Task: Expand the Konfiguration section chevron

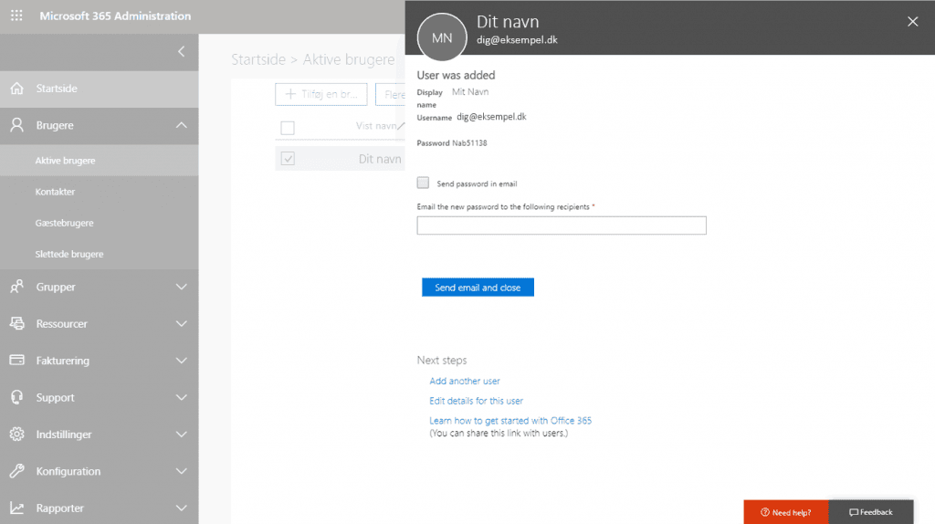Action: tap(182, 472)
